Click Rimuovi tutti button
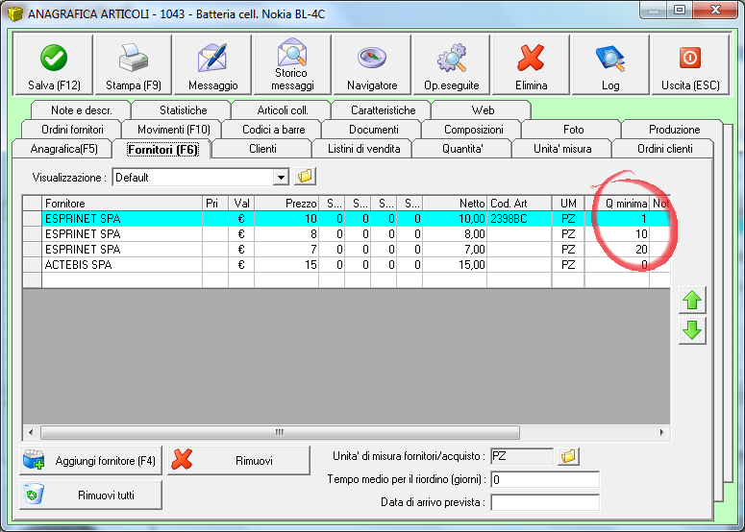This screenshot has width=745, height=532. point(90,495)
